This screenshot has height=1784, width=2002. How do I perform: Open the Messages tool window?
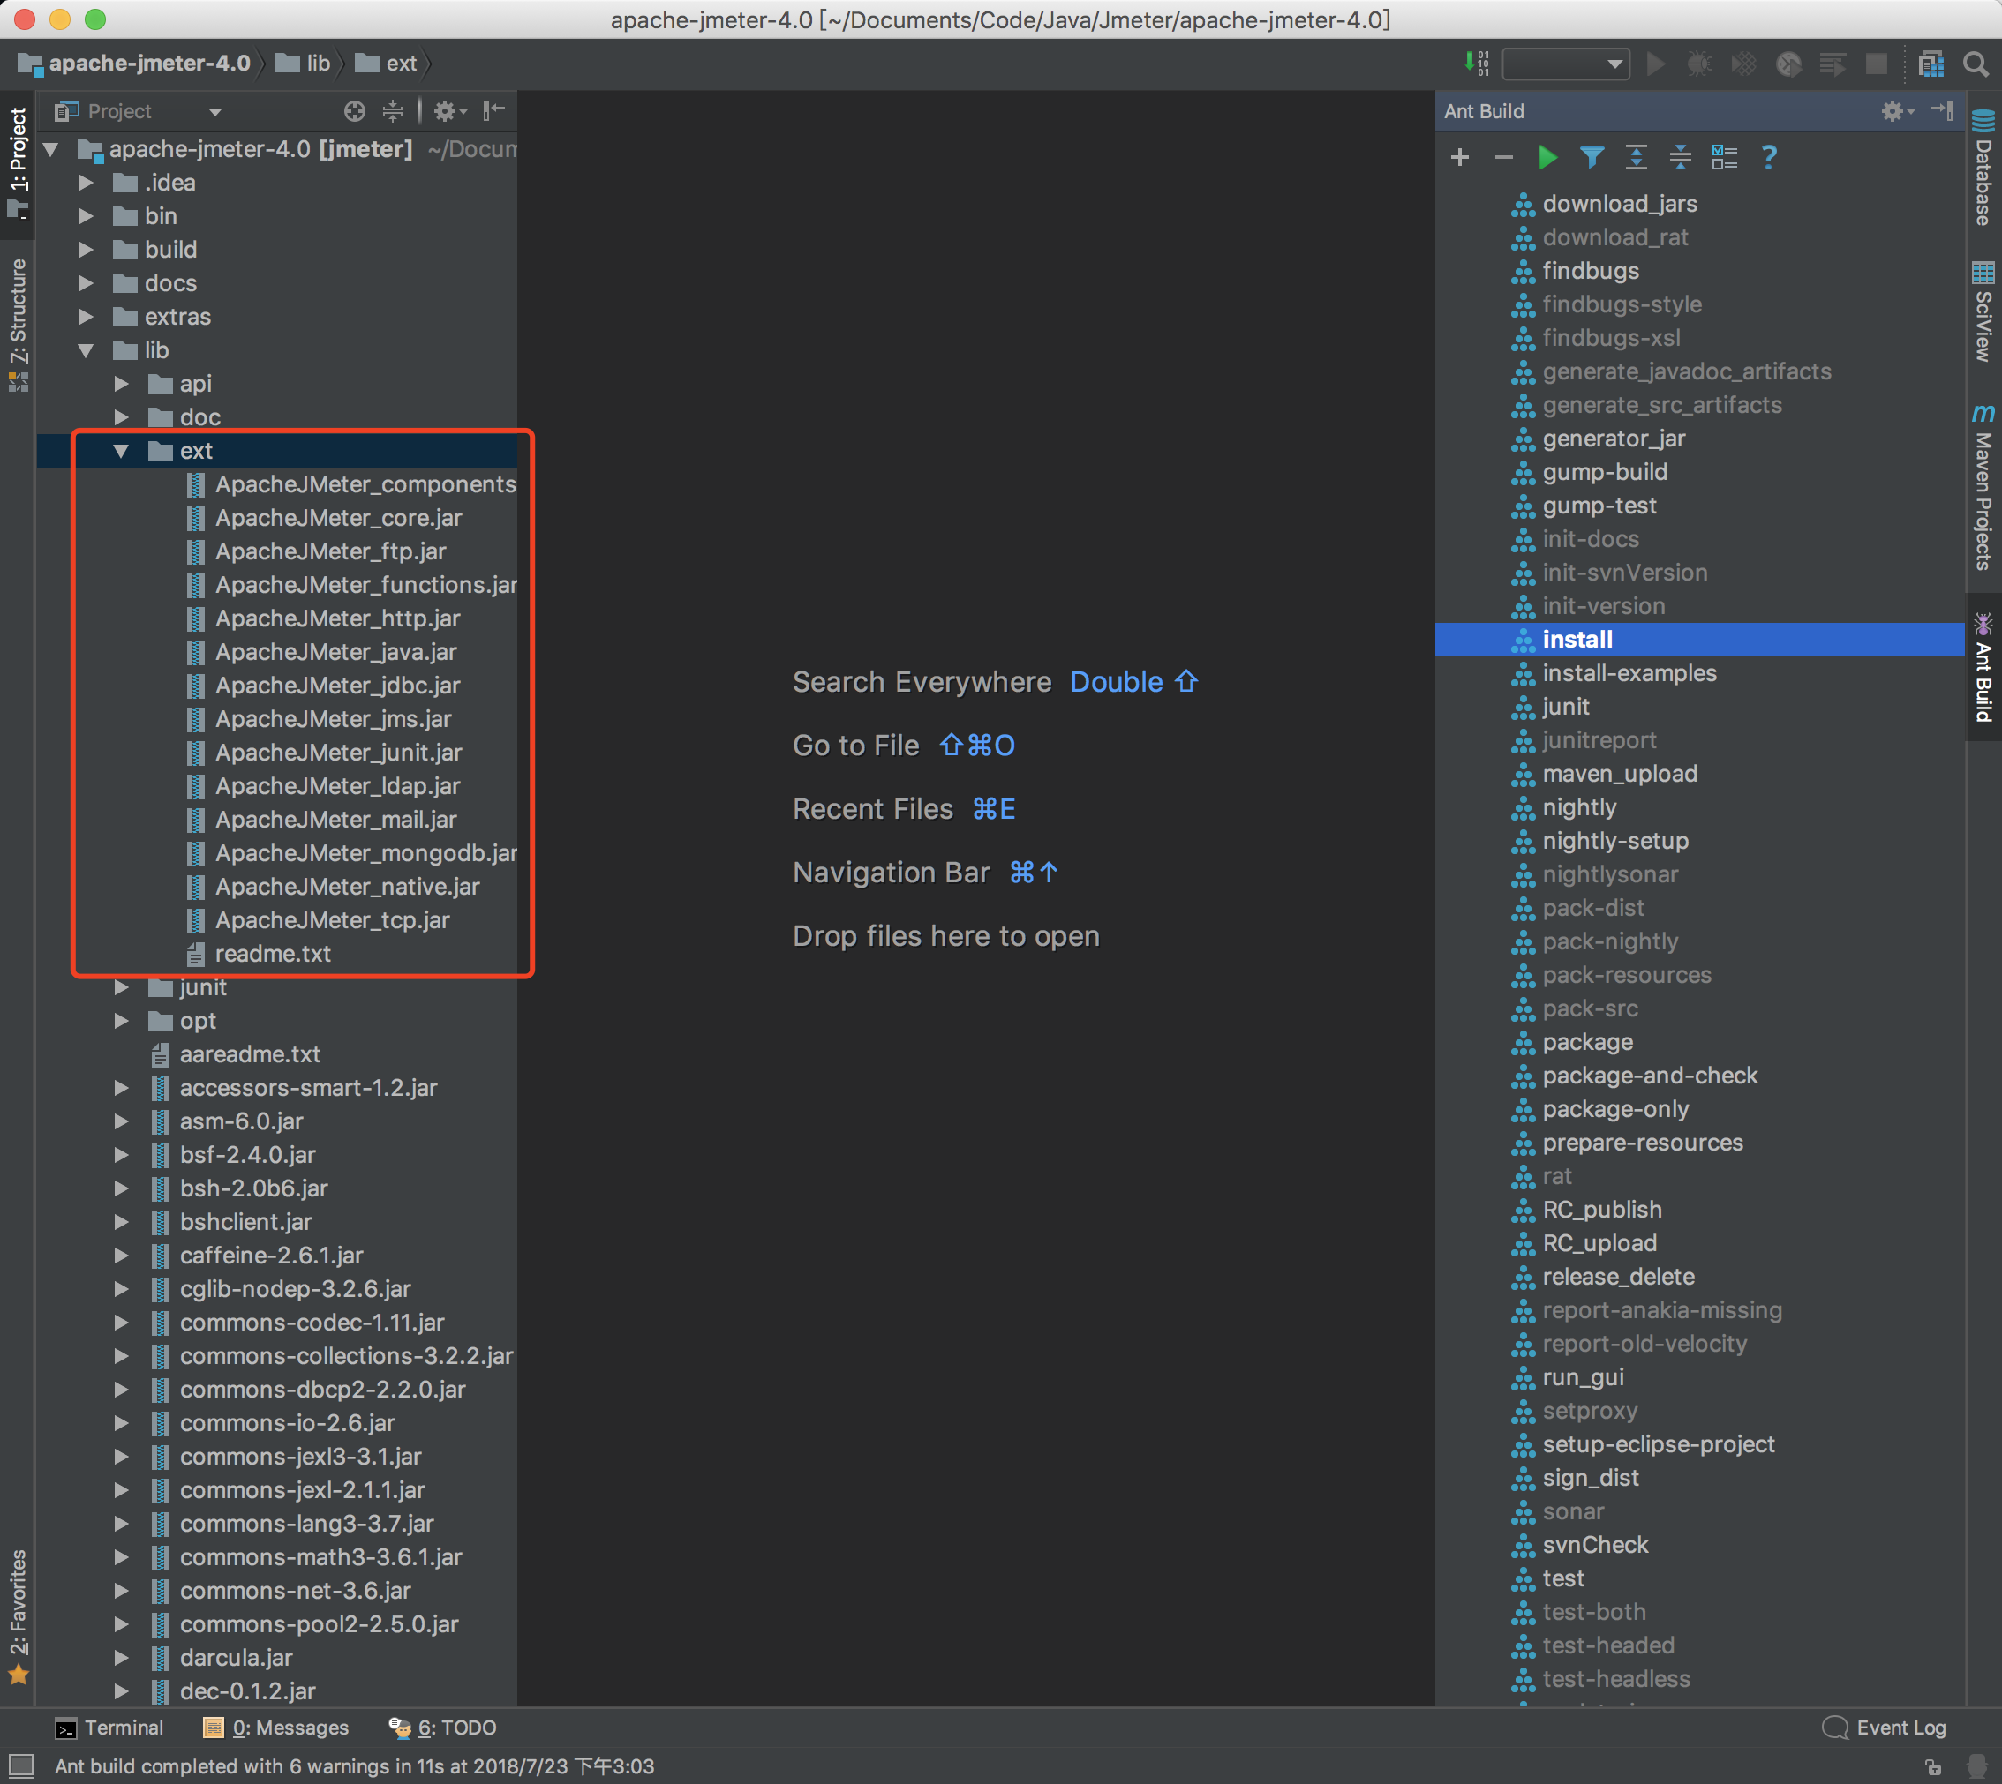(275, 1728)
